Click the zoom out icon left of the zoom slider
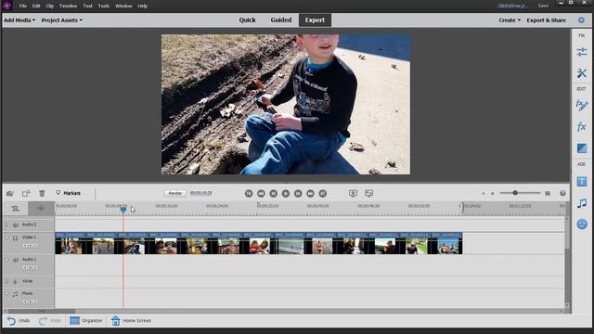The image size is (594, 334). (492, 193)
